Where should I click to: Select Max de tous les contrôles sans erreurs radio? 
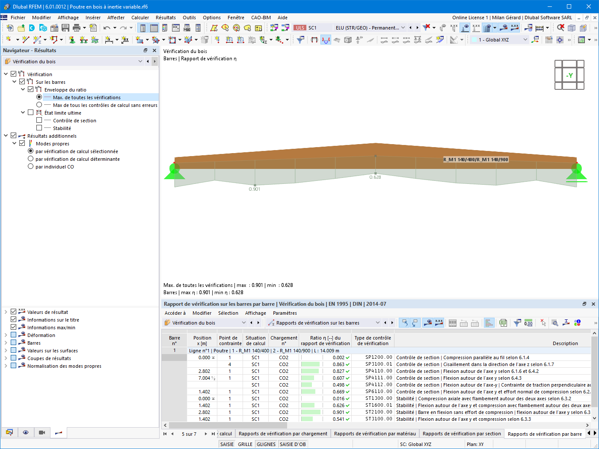tap(39, 105)
